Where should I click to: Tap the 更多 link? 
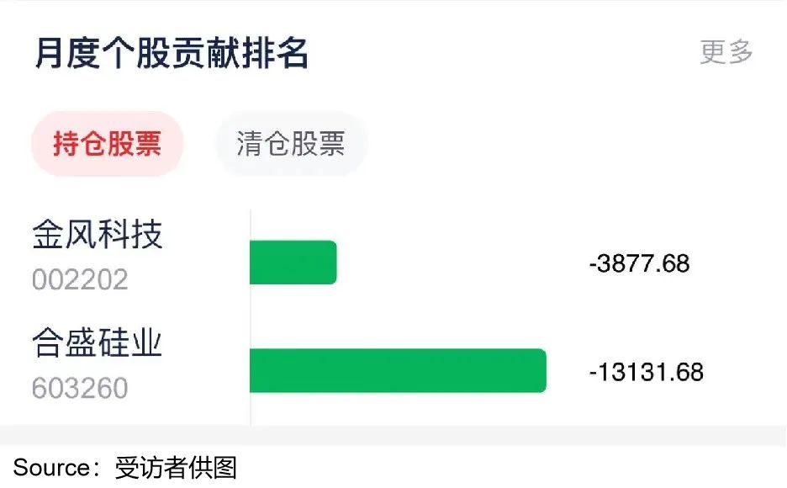726,52
